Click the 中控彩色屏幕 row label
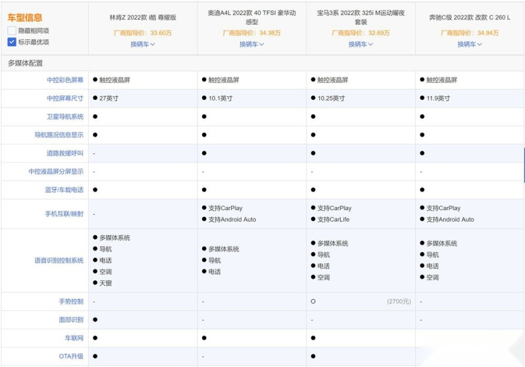 [x=65, y=80]
